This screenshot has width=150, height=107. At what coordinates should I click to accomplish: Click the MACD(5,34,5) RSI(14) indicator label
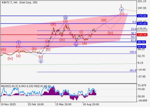click(26, 86)
